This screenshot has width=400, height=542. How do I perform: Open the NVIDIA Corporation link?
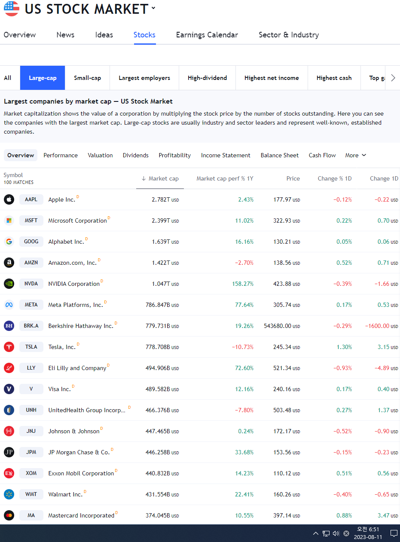point(74,284)
